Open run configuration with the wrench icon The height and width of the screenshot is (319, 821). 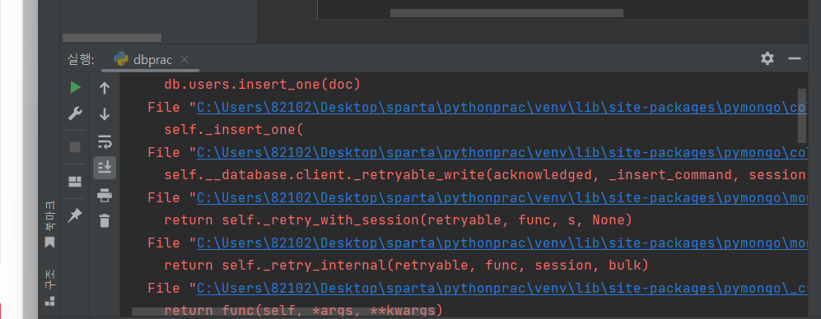[x=76, y=114]
